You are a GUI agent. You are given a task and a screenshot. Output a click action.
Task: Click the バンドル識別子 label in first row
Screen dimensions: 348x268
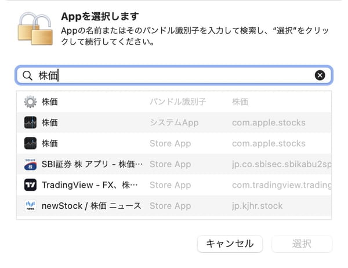[178, 102]
